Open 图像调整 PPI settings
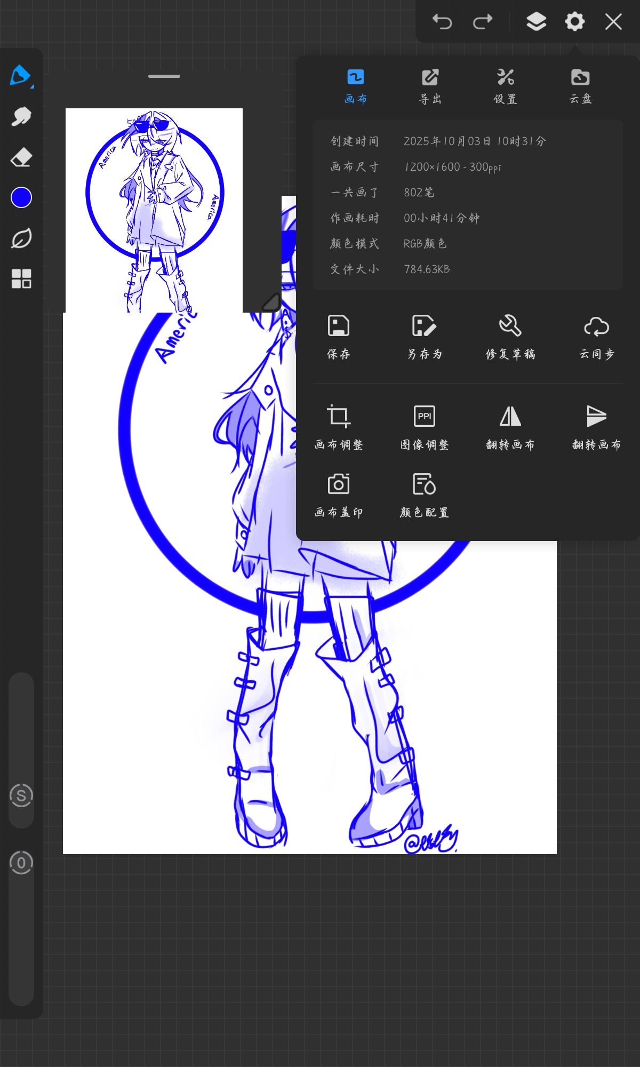This screenshot has width=640, height=1067. pos(425,427)
